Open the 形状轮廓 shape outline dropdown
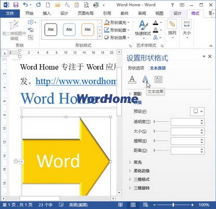The height and width of the screenshot is (209, 216). click(x=117, y=30)
